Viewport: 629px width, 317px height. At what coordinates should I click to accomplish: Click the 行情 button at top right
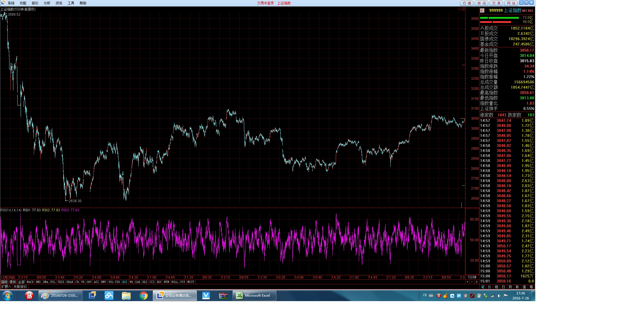(467, 3)
